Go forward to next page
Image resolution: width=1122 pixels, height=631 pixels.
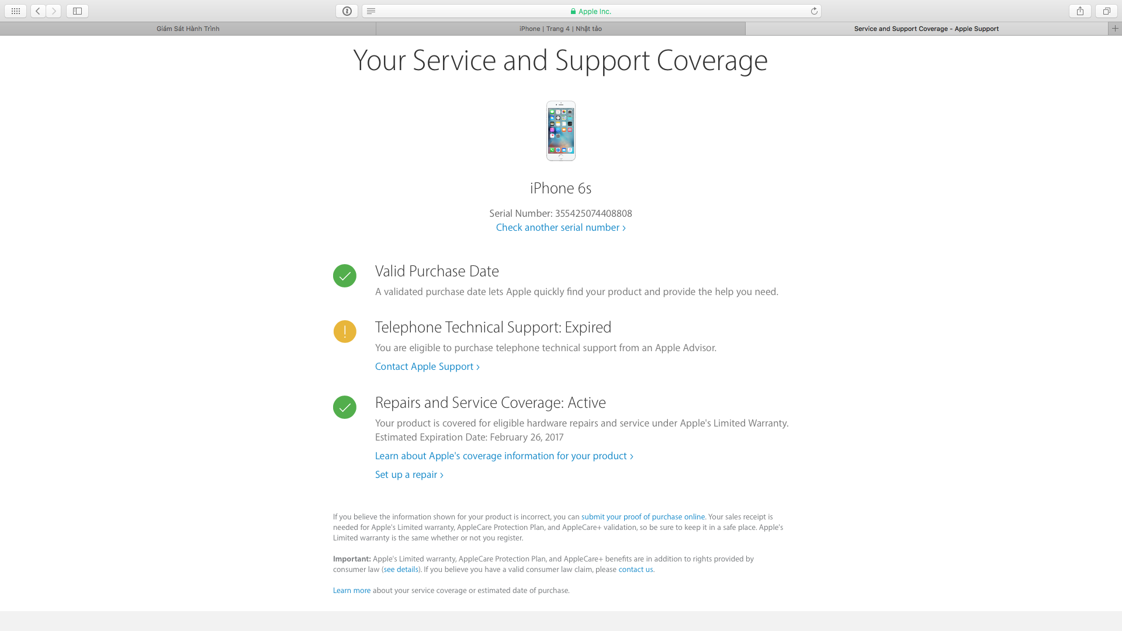coord(54,11)
